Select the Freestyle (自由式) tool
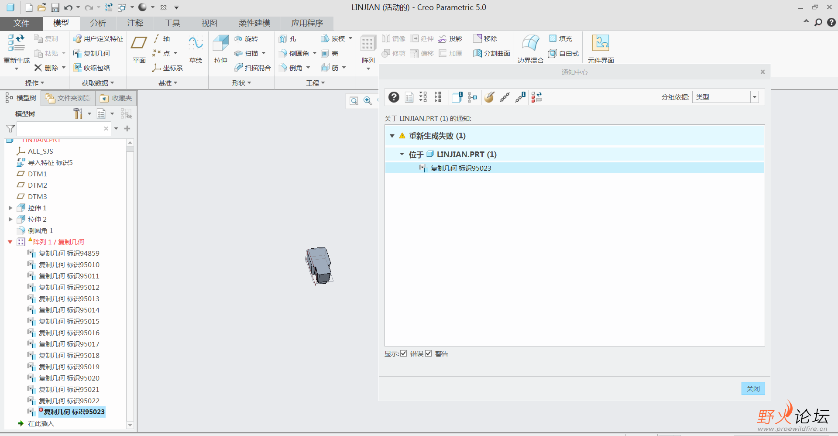 [x=563, y=53]
